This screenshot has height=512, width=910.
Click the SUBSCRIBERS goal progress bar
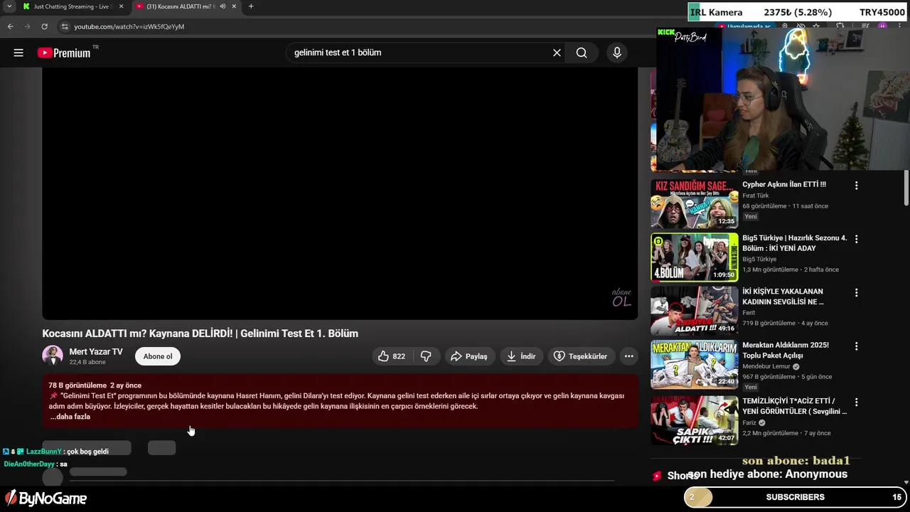coord(795,497)
